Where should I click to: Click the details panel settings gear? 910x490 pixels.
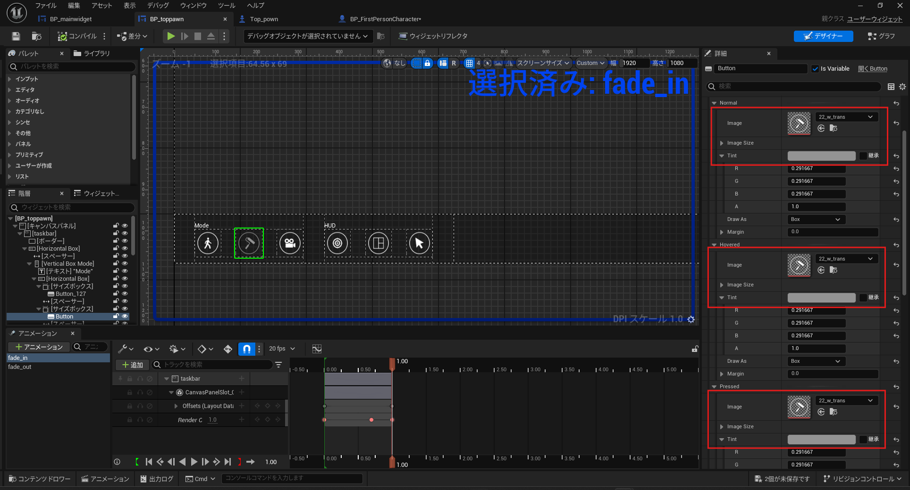pyautogui.click(x=902, y=87)
